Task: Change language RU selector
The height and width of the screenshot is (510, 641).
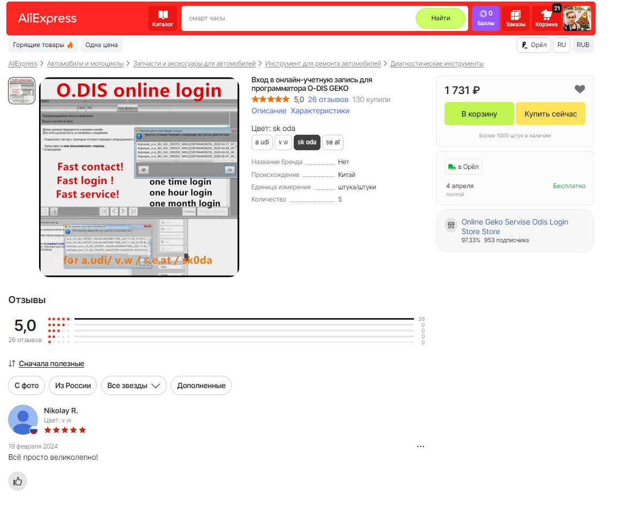Action: [x=561, y=45]
